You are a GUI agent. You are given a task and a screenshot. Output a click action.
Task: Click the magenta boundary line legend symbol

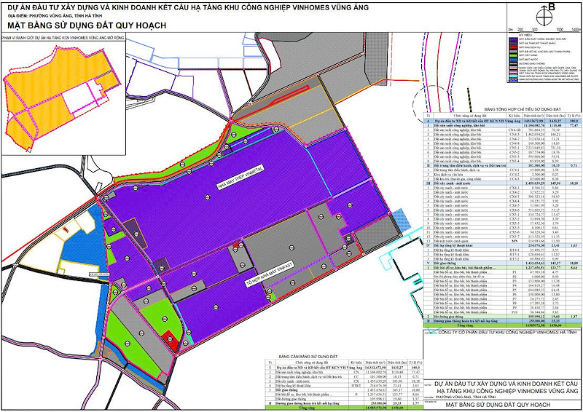click(514, 72)
